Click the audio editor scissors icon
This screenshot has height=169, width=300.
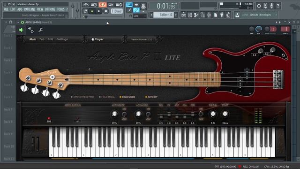click(265, 6)
